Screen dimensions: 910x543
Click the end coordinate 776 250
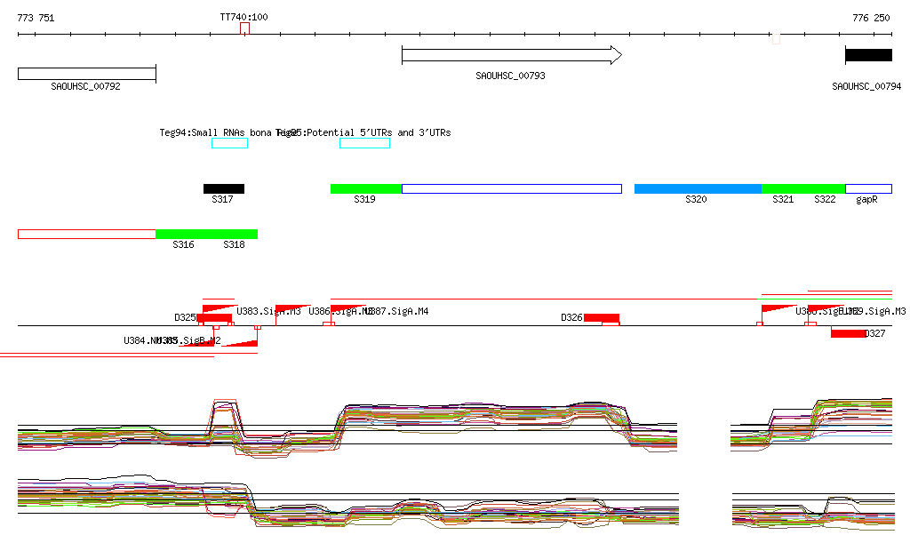(x=871, y=18)
